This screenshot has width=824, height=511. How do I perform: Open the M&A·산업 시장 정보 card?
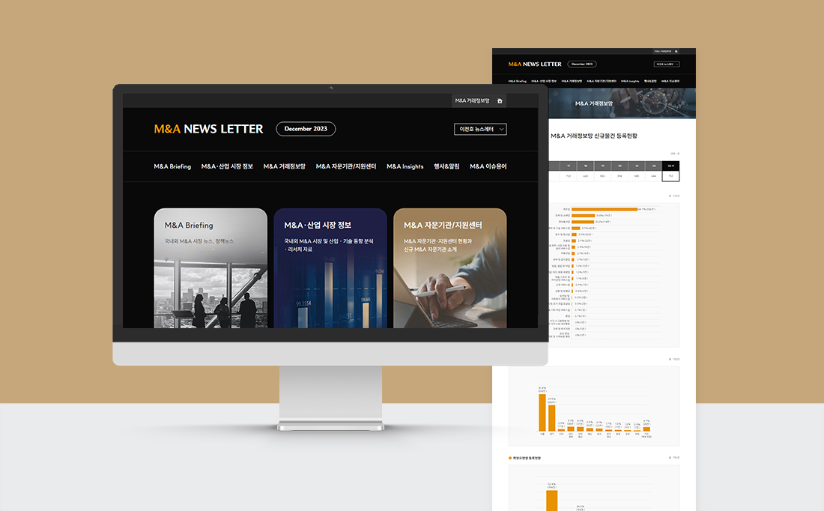(330, 268)
